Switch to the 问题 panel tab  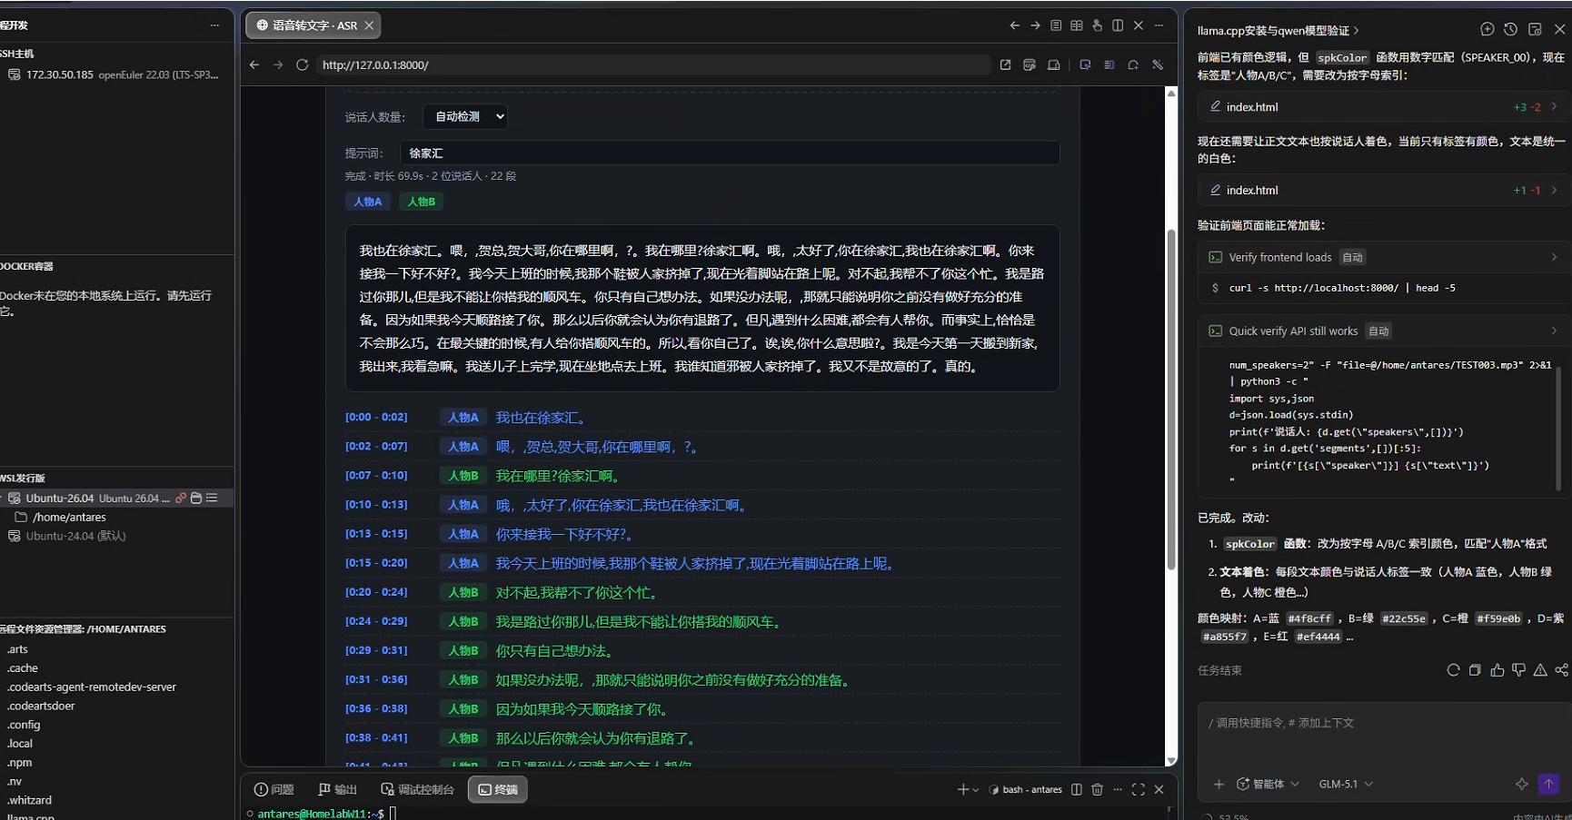[x=274, y=790]
